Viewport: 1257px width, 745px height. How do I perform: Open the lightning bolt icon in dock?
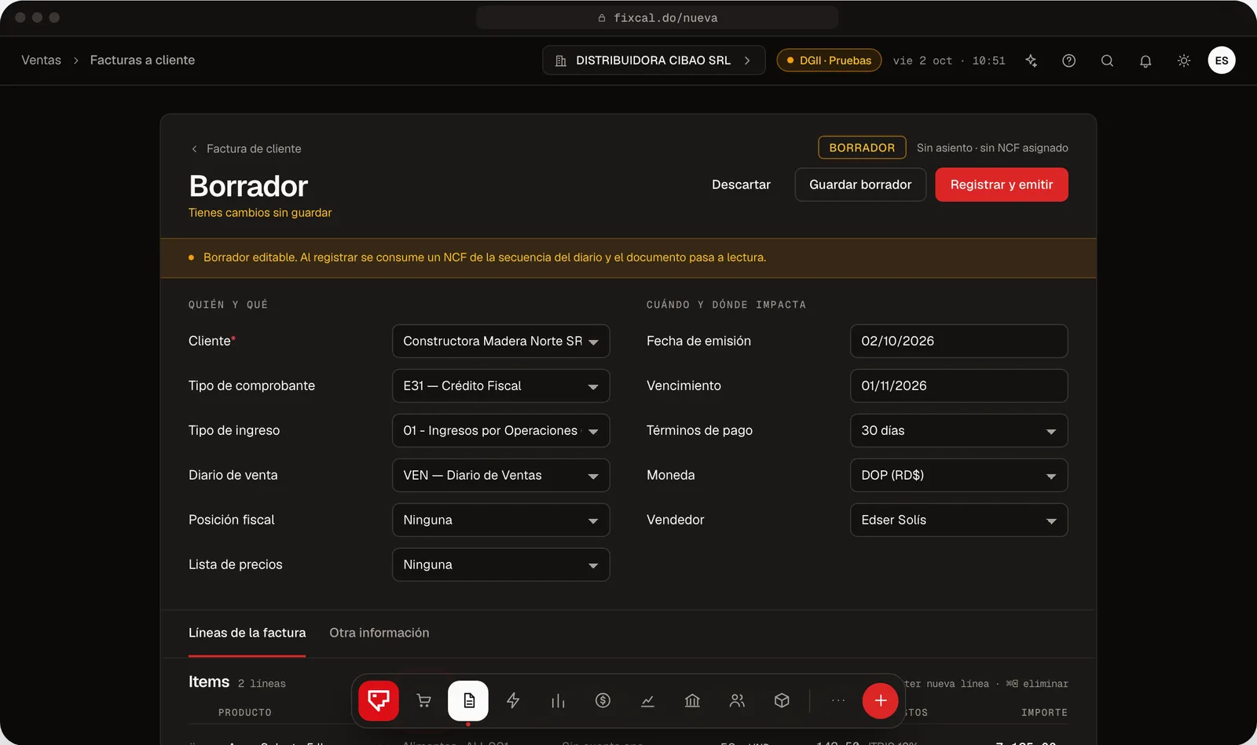coord(513,700)
